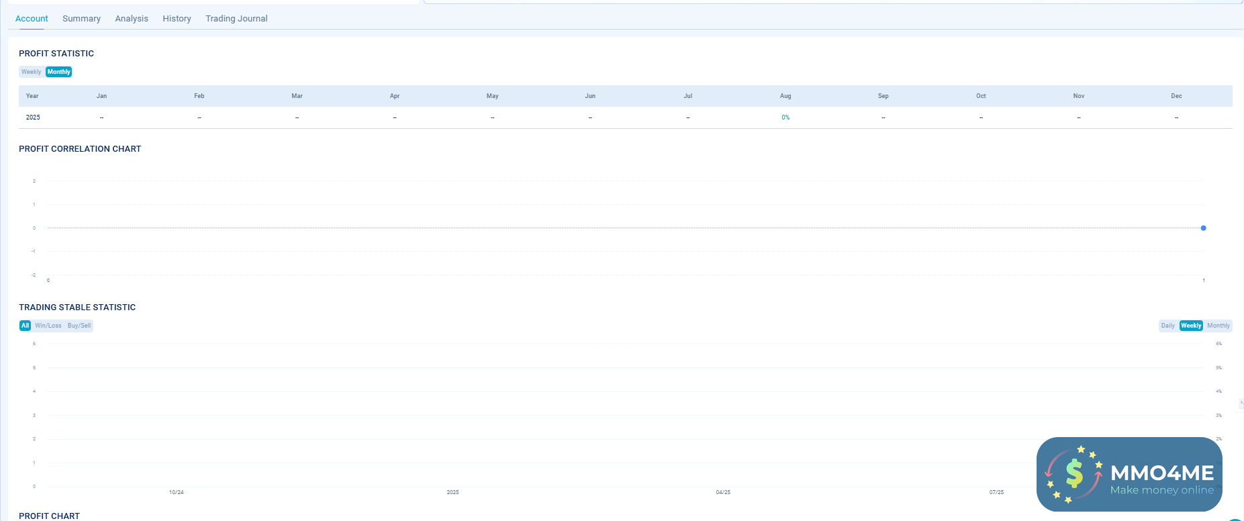Click the Dec column header
This screenshot has height=521, width=1244.
1176,96
